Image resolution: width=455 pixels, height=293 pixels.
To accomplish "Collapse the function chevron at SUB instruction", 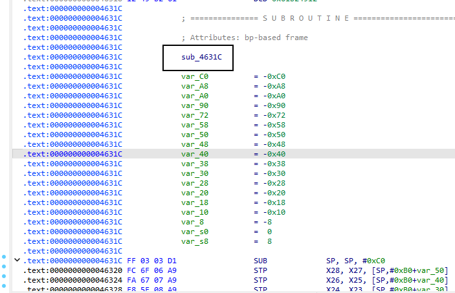I will (x=17, y=261).
